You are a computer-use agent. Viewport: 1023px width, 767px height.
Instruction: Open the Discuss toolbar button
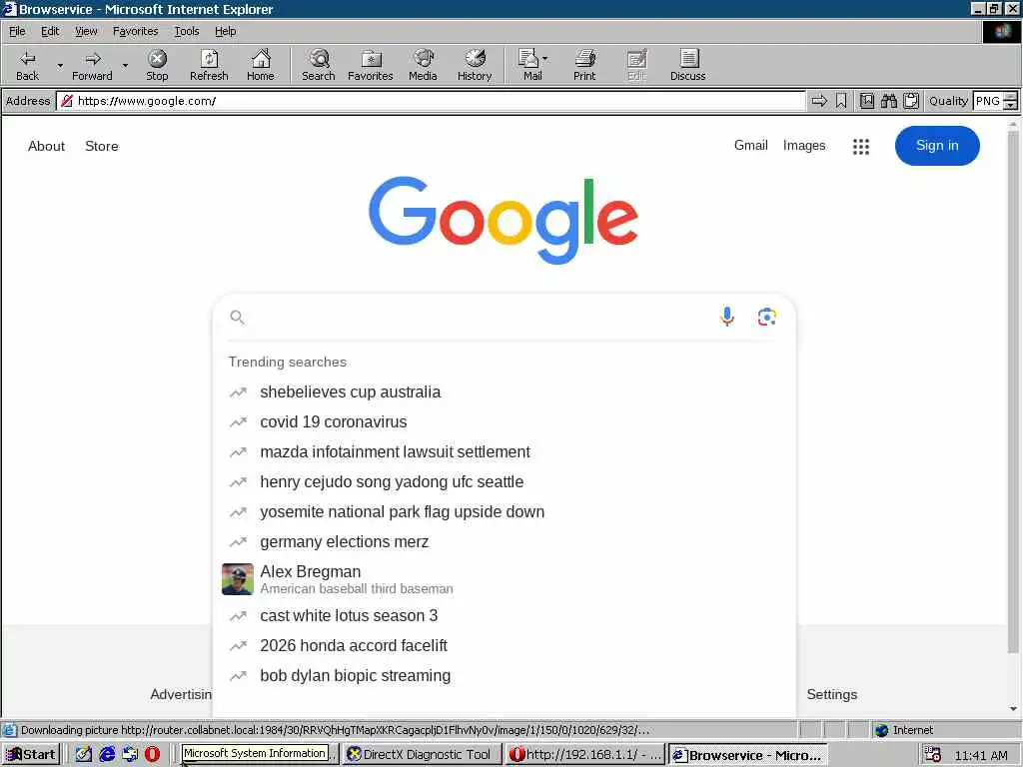coord(687,65)
